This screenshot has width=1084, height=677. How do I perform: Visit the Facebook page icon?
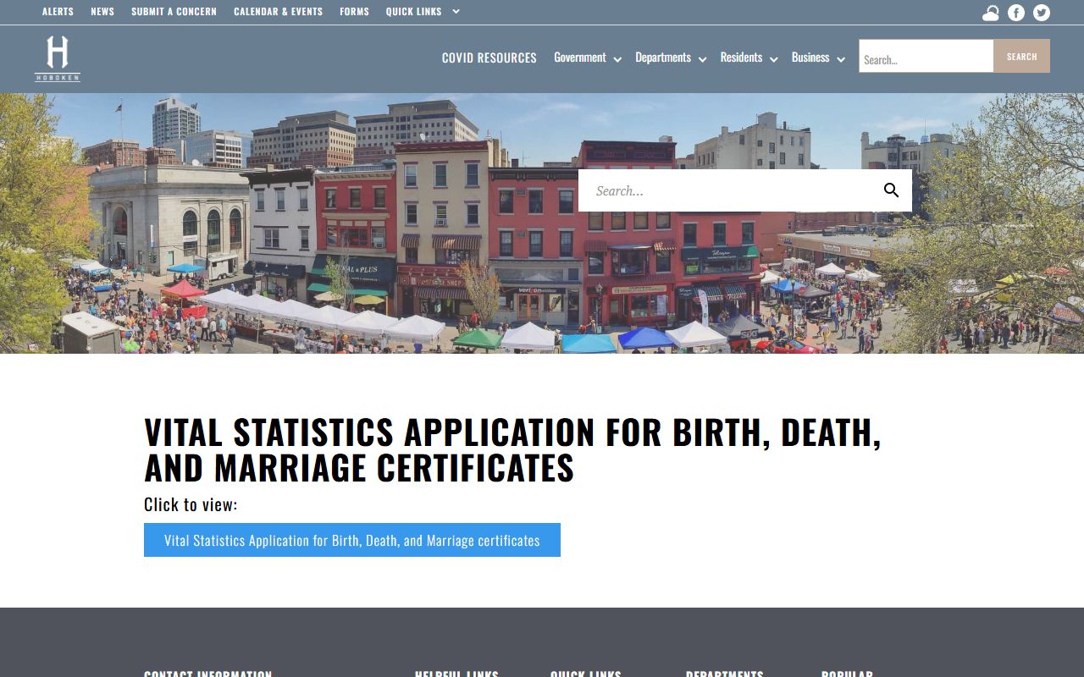tap(1016, 13)
